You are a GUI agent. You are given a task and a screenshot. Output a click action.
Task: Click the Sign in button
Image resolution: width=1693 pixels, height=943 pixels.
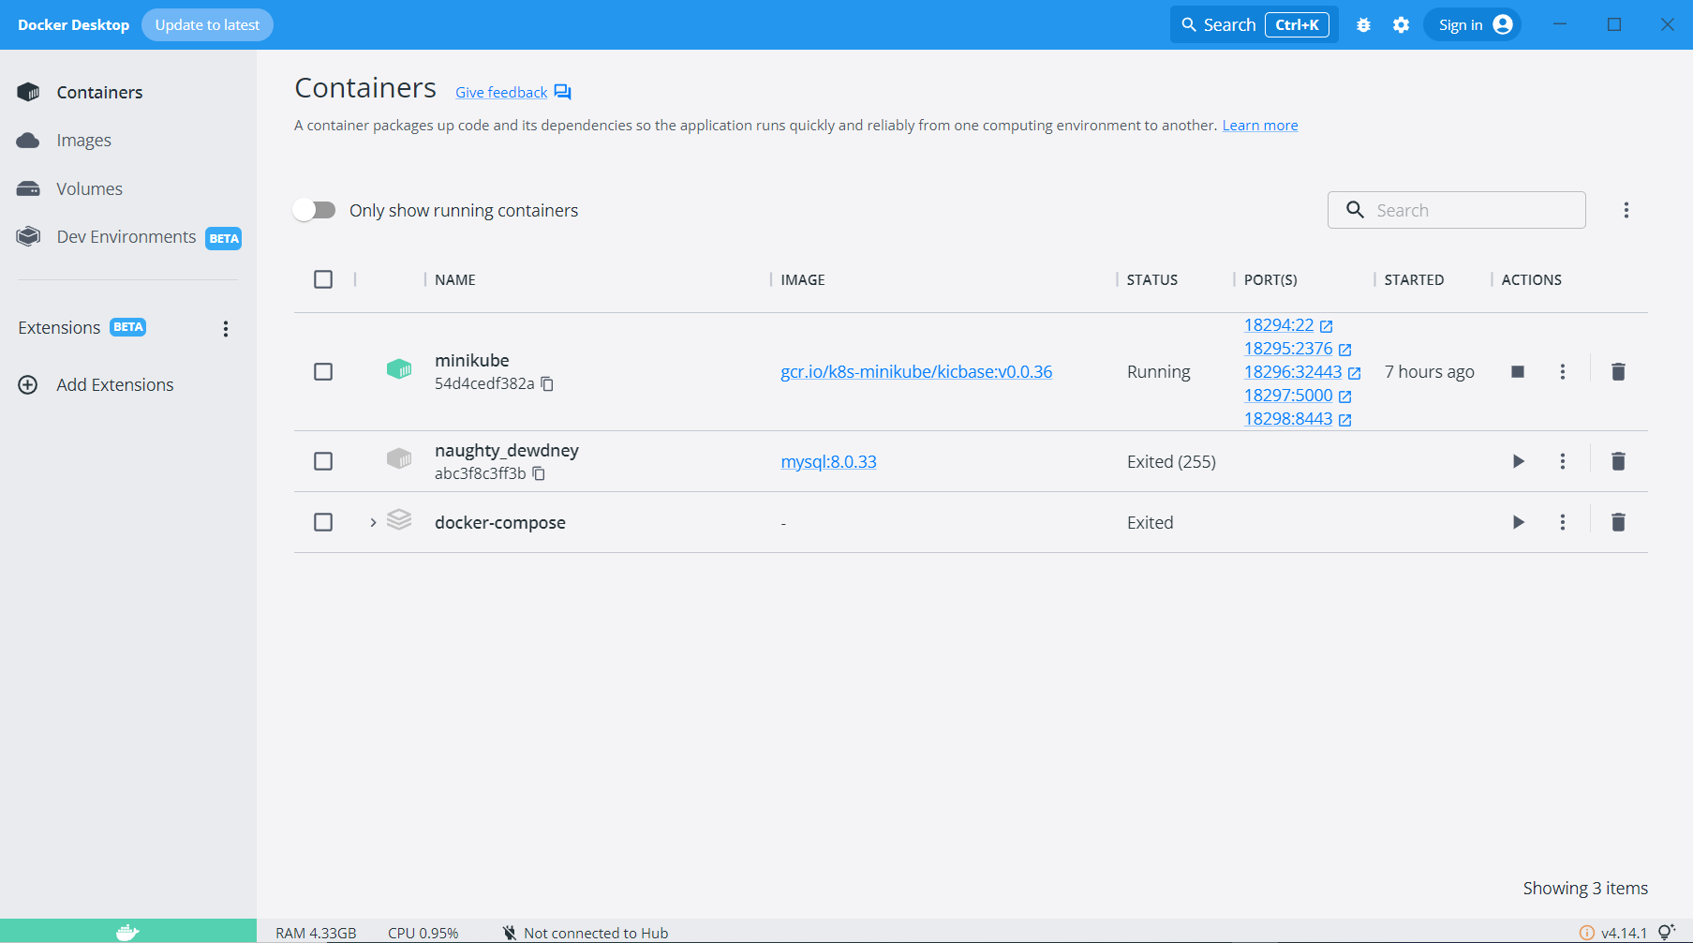click(x=1472, y=25)
